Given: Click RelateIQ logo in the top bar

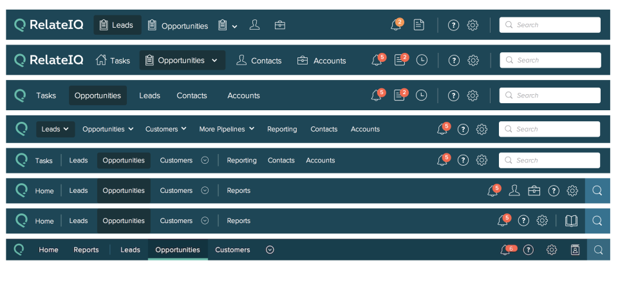Looking at the screenshot, I should [x=49, y=25].
